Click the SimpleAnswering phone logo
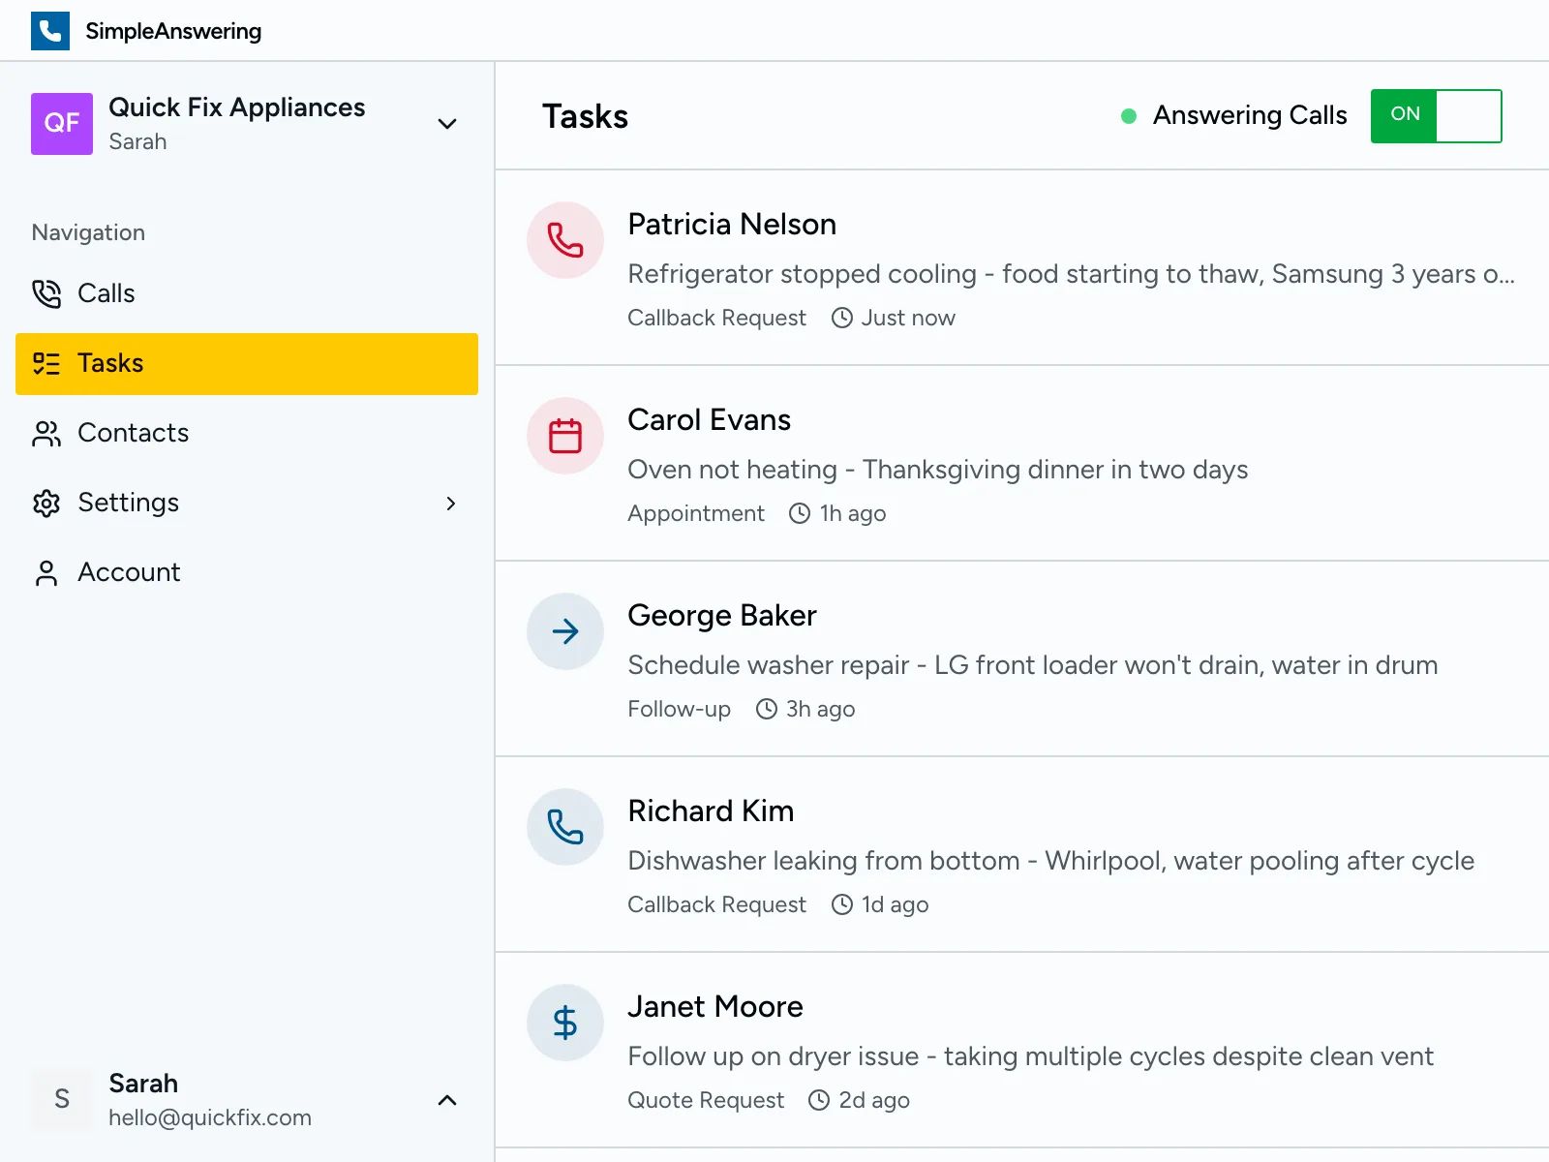The image size is (1549, 1162). pyautogui.click(x=50, y=30)
